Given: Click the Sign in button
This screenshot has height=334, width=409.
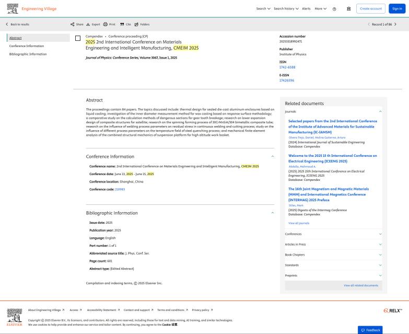Looking at the screenshot, I should [x=397, y=8].
